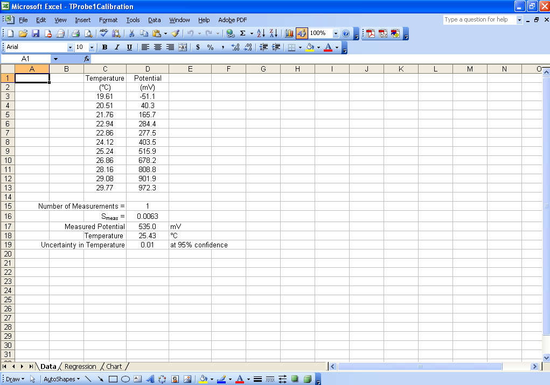
Task: Open the Font Color dropdown arrow
Action: tap(337, 47)
